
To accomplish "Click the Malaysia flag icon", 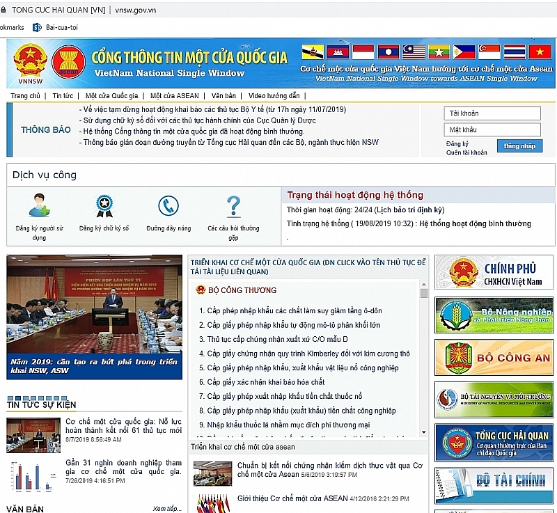I will coord(414,52).
